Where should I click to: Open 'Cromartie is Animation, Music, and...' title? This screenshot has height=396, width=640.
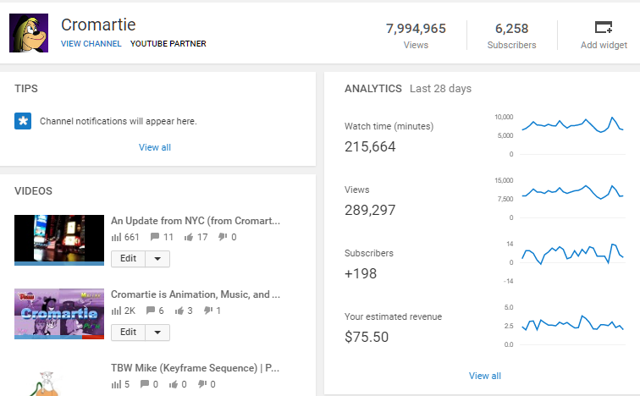(196, 294)
